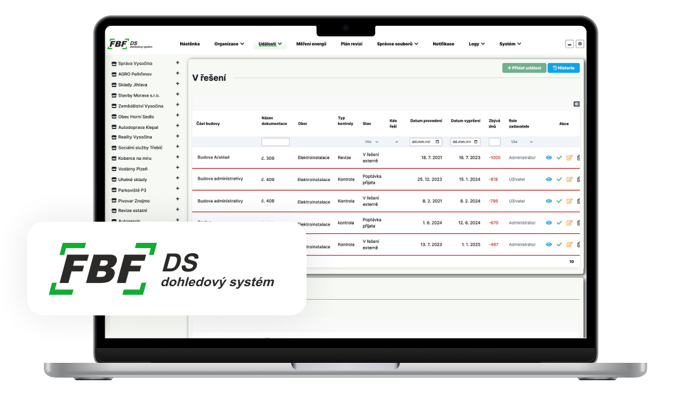Click the Datum provedení date filter field
Viewport: 692px width, 397px height.
click(x=425, y=142)
